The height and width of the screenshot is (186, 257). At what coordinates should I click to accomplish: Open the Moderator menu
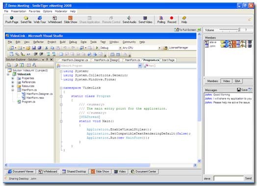[x=61, y=11]
